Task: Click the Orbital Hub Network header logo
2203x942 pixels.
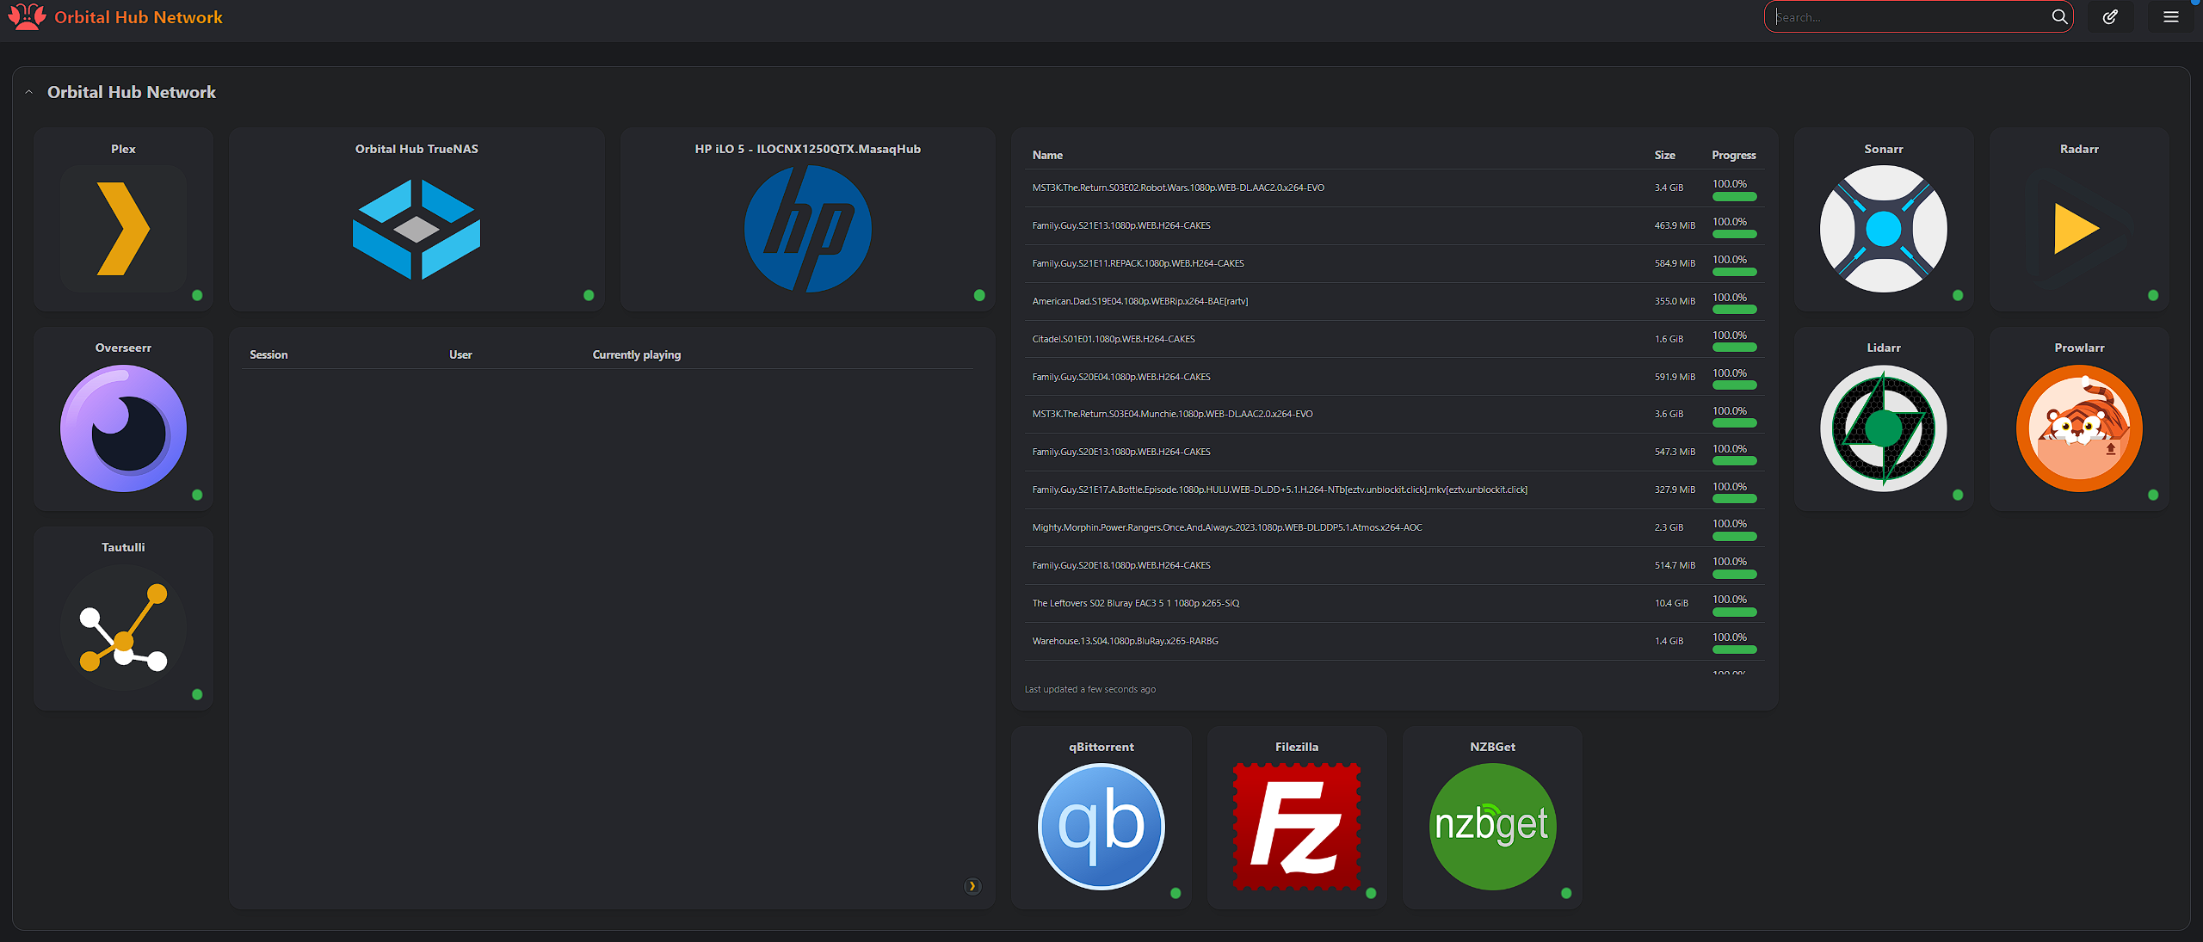Action: (27, 17)
